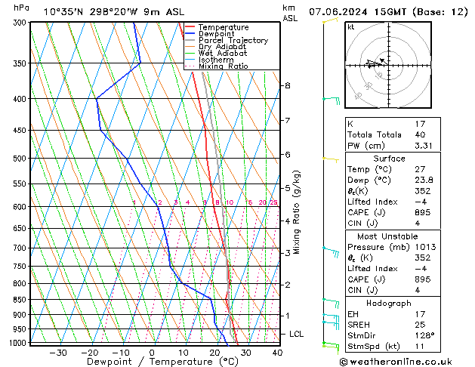This screenshot has width=475, height=367.
Task: Click the yellow wind barb at 500 hPa
Action: click(x=331, y=159)
